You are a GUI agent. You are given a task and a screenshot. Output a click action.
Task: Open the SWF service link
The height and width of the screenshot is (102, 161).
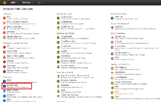pos(117,97)
